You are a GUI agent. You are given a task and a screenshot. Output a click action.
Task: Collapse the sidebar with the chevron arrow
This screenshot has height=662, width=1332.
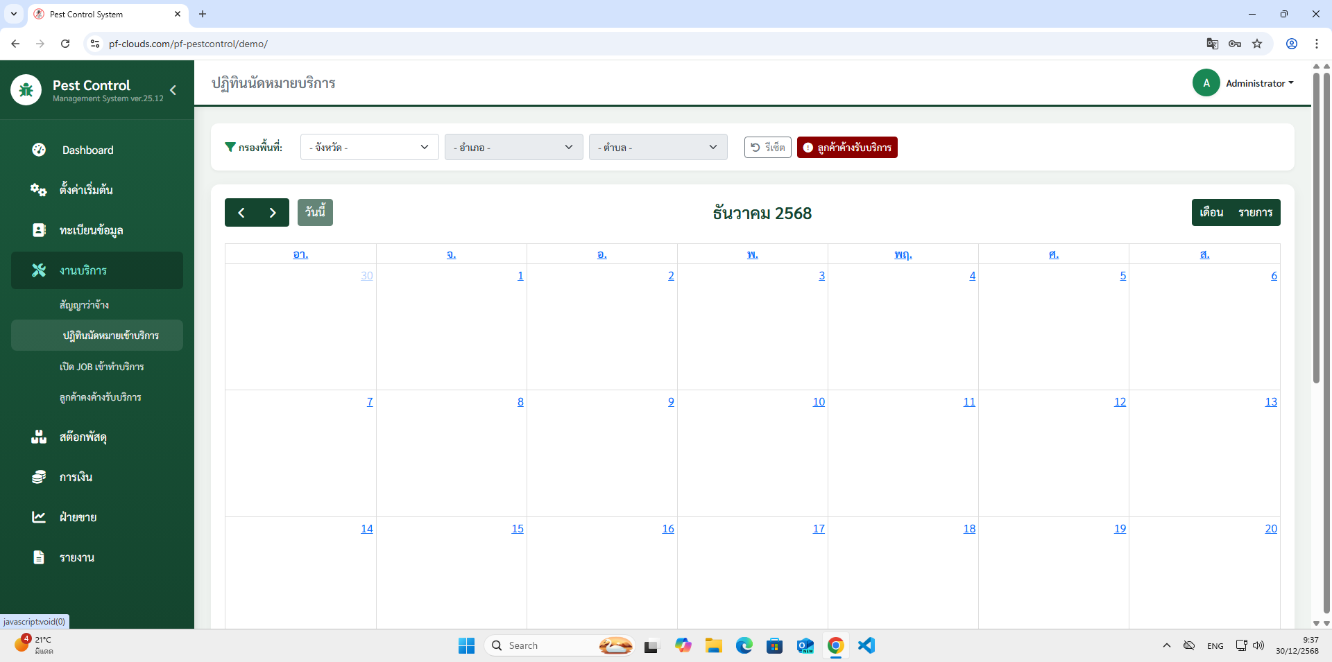click(173, 90)
